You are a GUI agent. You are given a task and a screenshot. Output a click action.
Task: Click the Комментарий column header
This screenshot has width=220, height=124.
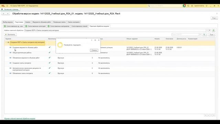[201, 39]
